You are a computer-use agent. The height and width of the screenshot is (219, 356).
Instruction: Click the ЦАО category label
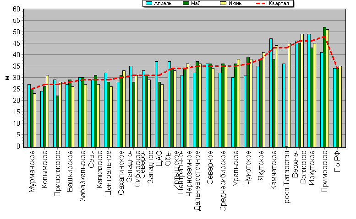pyautogui.click(x=159, y=158)
